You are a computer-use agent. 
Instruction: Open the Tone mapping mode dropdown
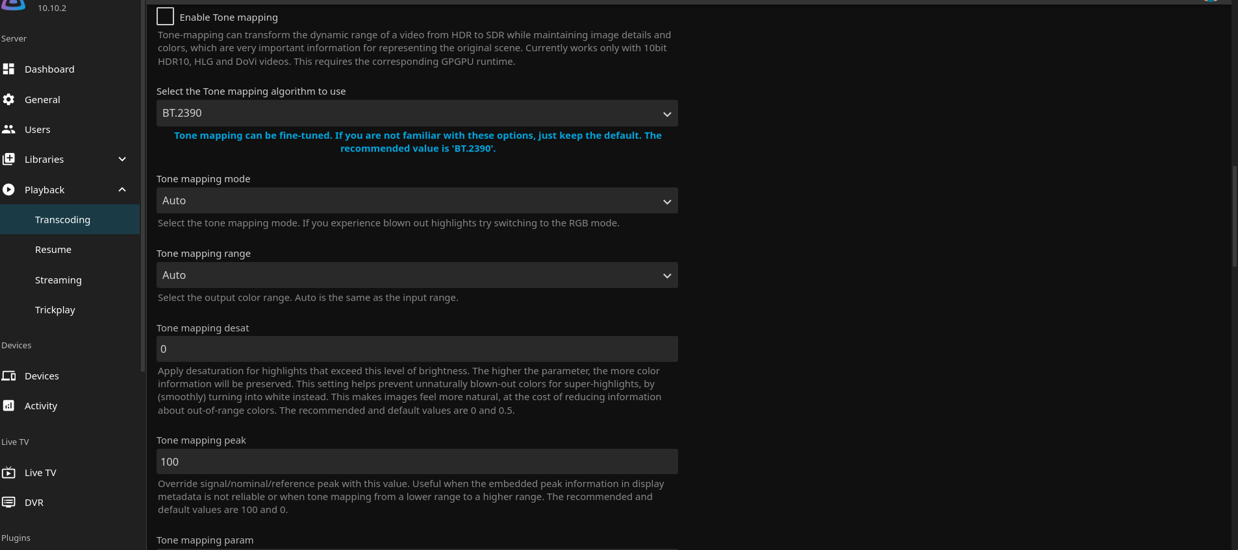[416, 200]
